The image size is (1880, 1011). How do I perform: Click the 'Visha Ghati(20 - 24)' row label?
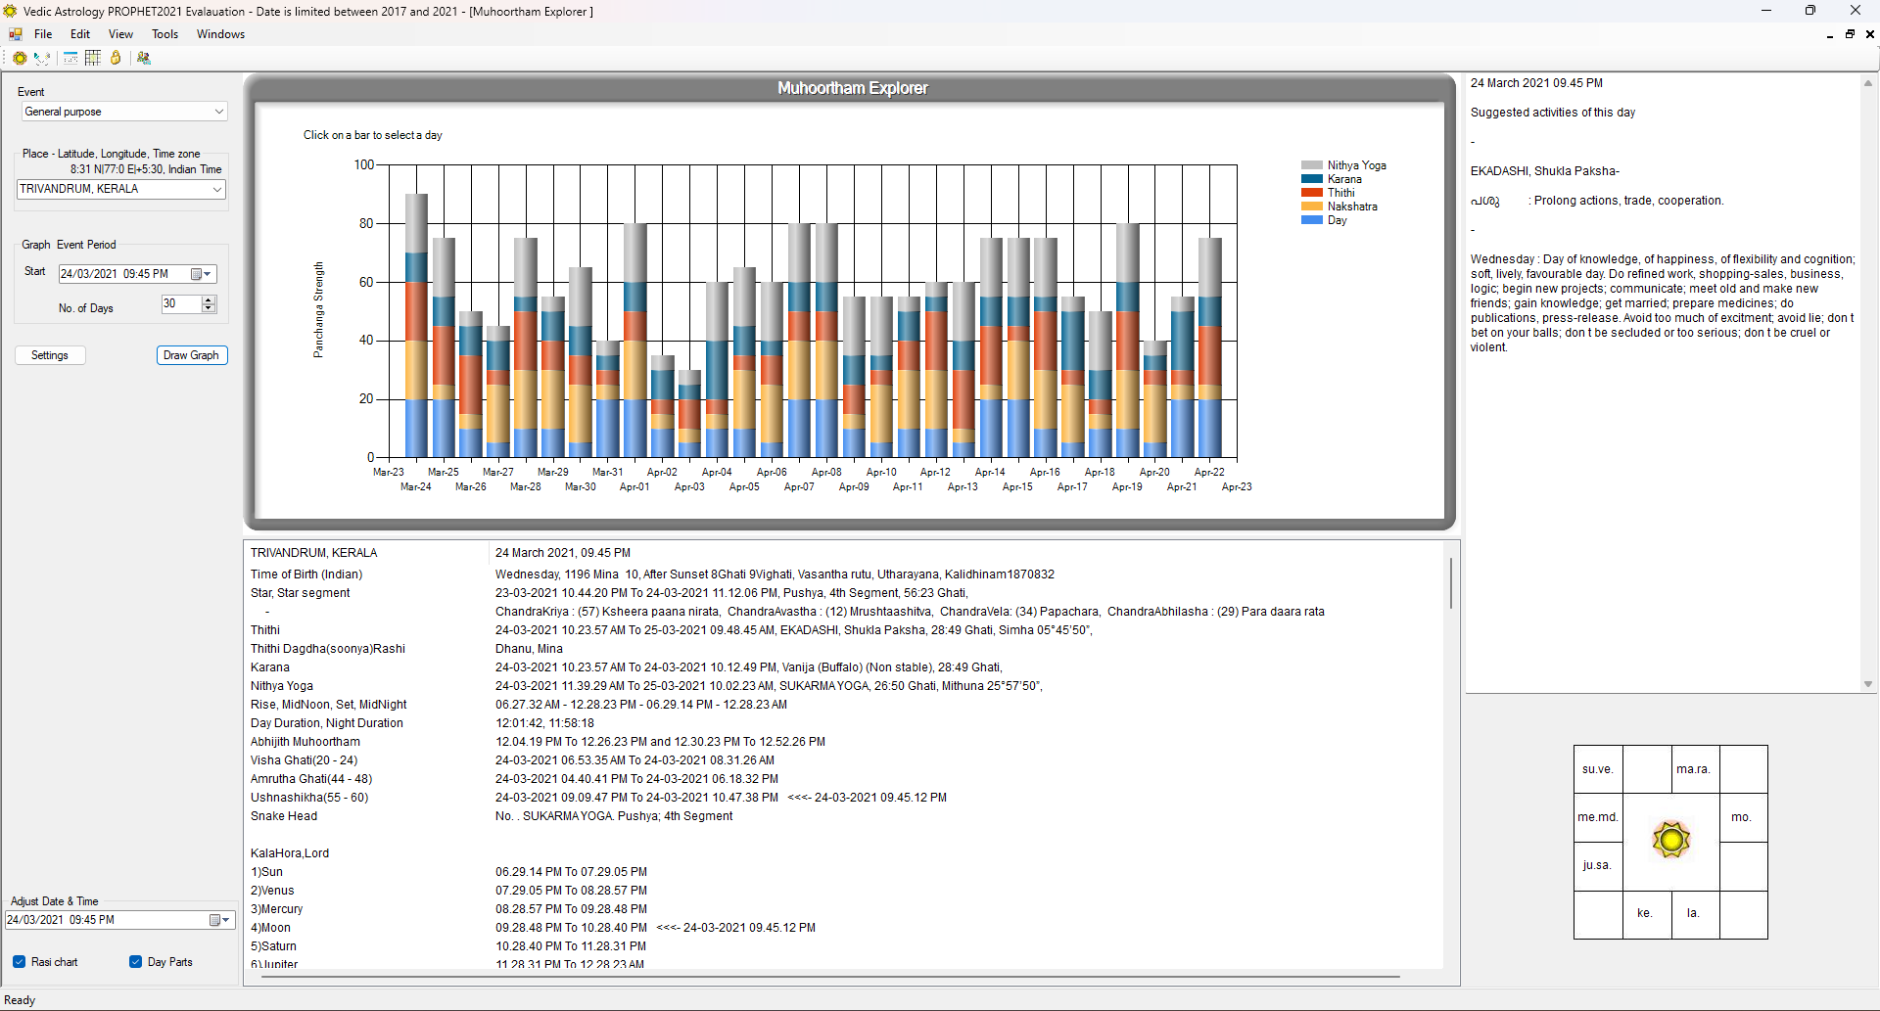(x=305, y=760)
